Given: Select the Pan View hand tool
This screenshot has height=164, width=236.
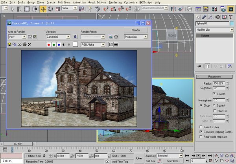Looking at the screenshot, I should tap(222, 161).
